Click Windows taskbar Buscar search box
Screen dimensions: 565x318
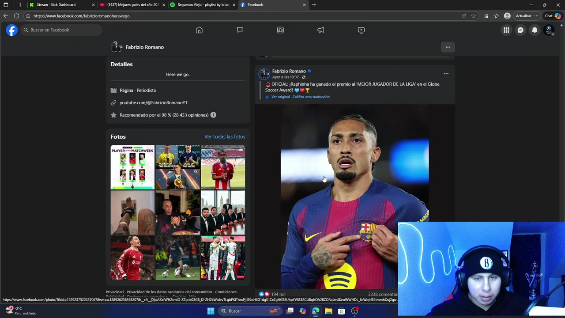point(250,311)
